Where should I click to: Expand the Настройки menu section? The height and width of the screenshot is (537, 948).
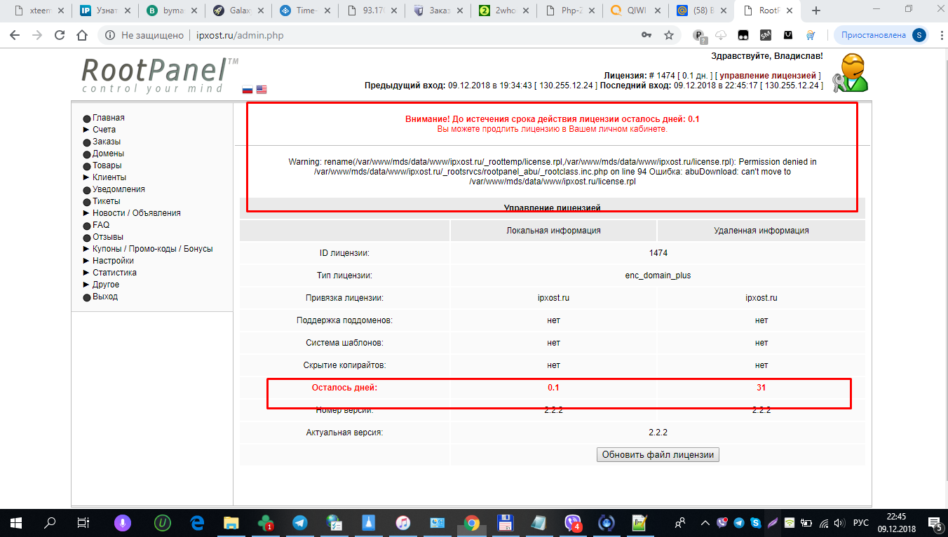pyautogui.click(x=112, y=261)
